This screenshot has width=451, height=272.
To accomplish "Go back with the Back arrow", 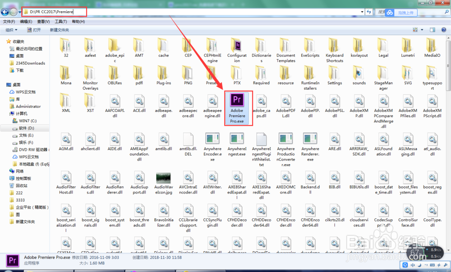I will 5,12.
